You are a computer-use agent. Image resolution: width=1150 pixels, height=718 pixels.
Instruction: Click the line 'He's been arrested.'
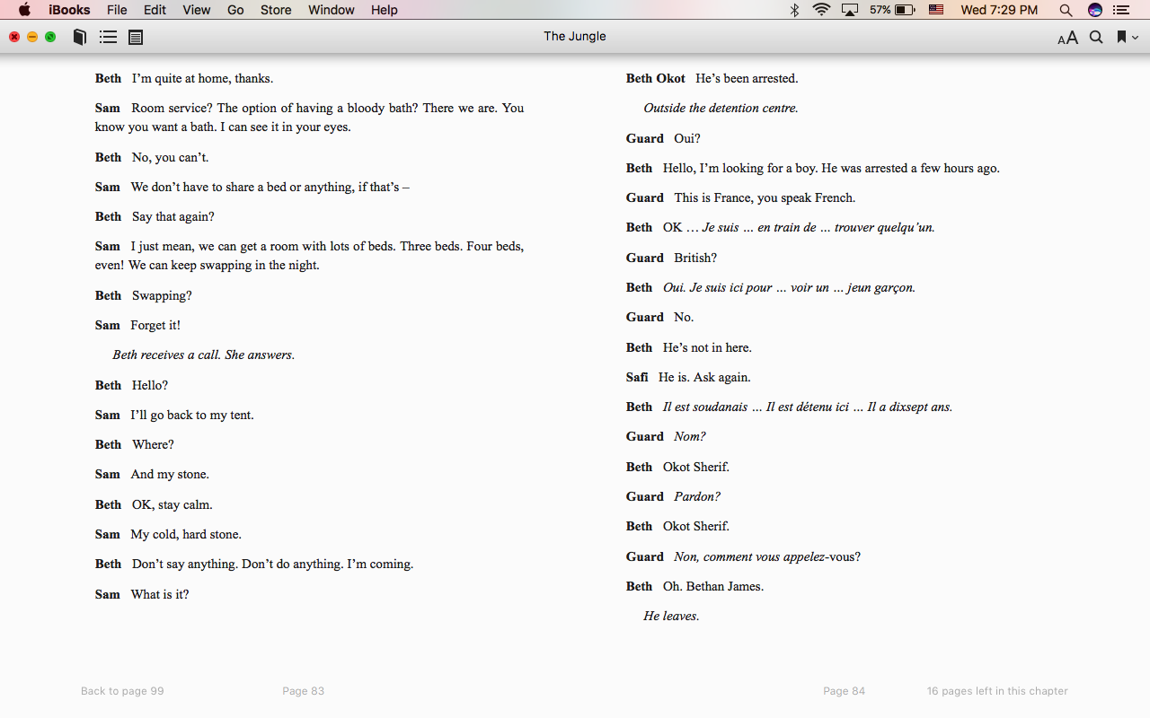coord(747,79)
